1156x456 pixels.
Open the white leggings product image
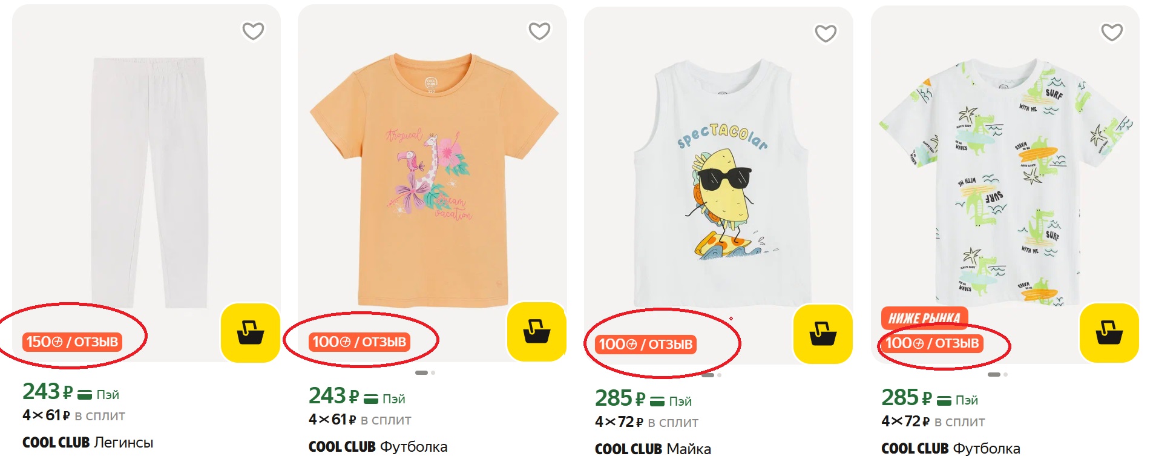pyautogui.click(x=148, y=182)
